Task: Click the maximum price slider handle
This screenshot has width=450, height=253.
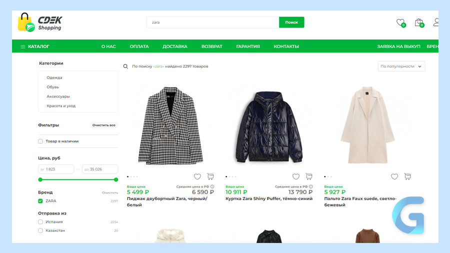Action: [116, 179]
